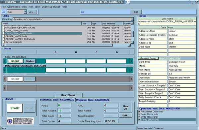Click PIO Mode value Auto Speed
The height and width of the screenshot is (130, 199).
(182, 70)
